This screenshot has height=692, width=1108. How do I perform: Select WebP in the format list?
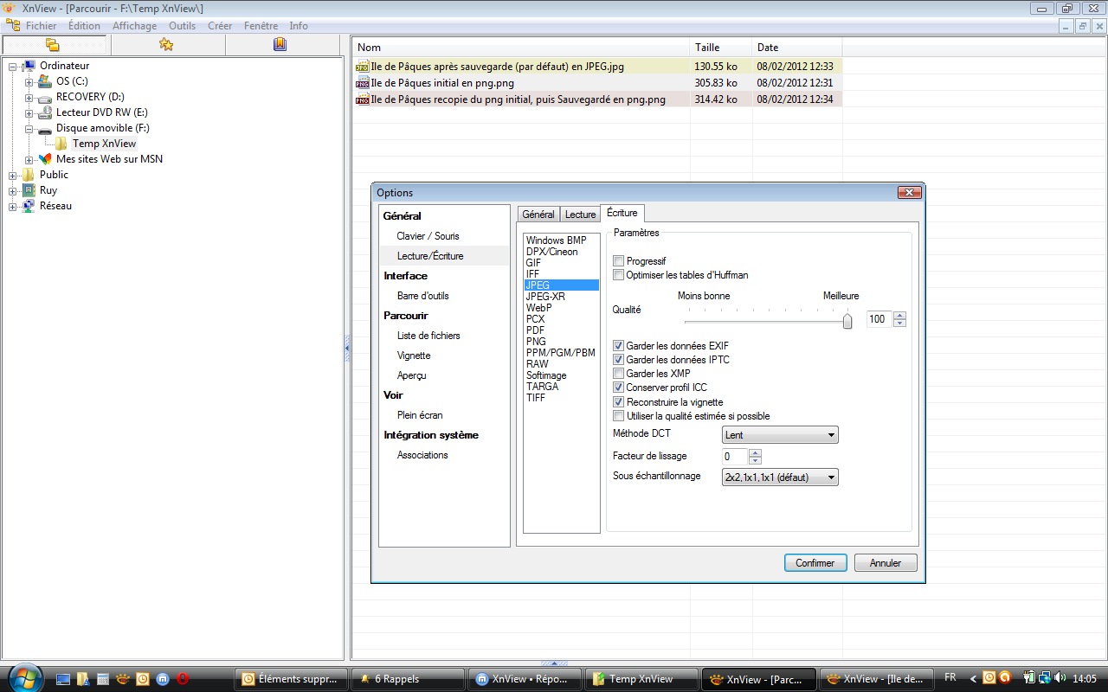click(538, 308)
